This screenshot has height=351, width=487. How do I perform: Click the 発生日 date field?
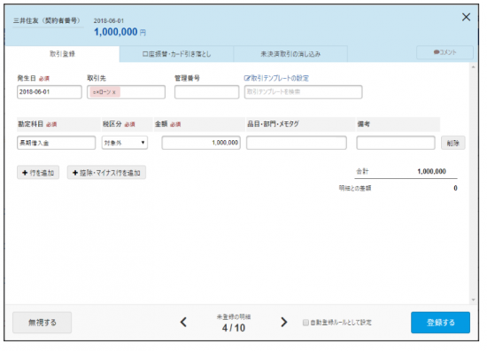point(50,92)
